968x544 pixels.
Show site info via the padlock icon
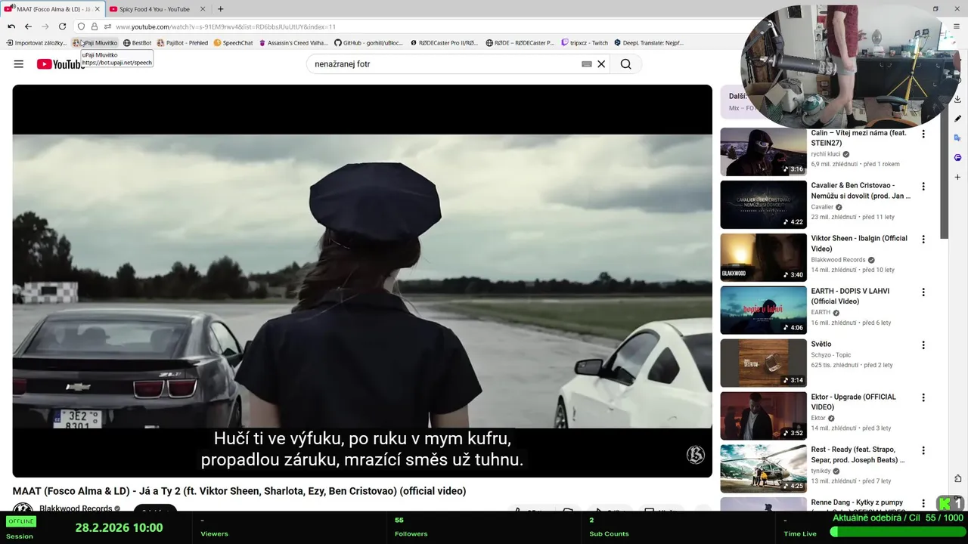(x=95, y=26)
